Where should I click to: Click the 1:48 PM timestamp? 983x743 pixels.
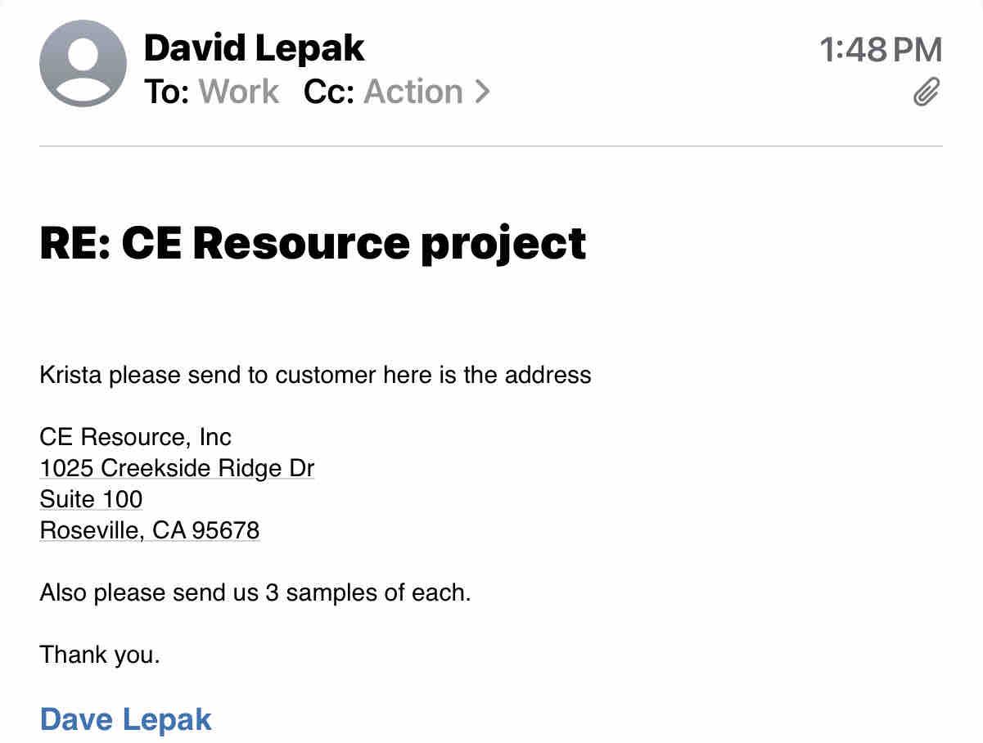point(881,51)
